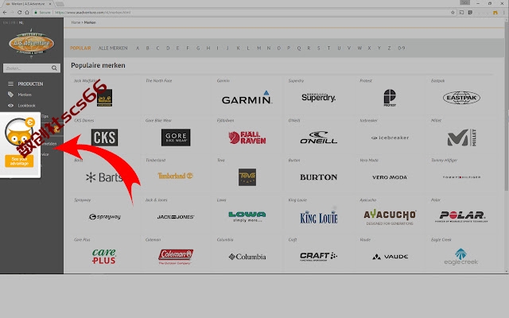
Task: Click the A.S.Adventure logo in sidebar
Action: pyautogui.click(x=32, y=44)
